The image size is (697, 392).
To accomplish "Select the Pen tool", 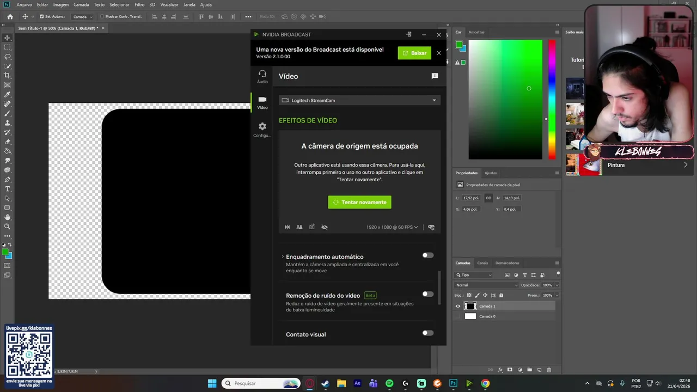I will [x=8, y=179].
